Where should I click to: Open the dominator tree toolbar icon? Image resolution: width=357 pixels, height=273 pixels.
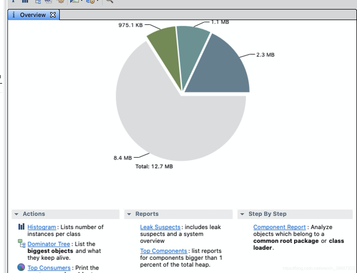[x=38, y=1]
